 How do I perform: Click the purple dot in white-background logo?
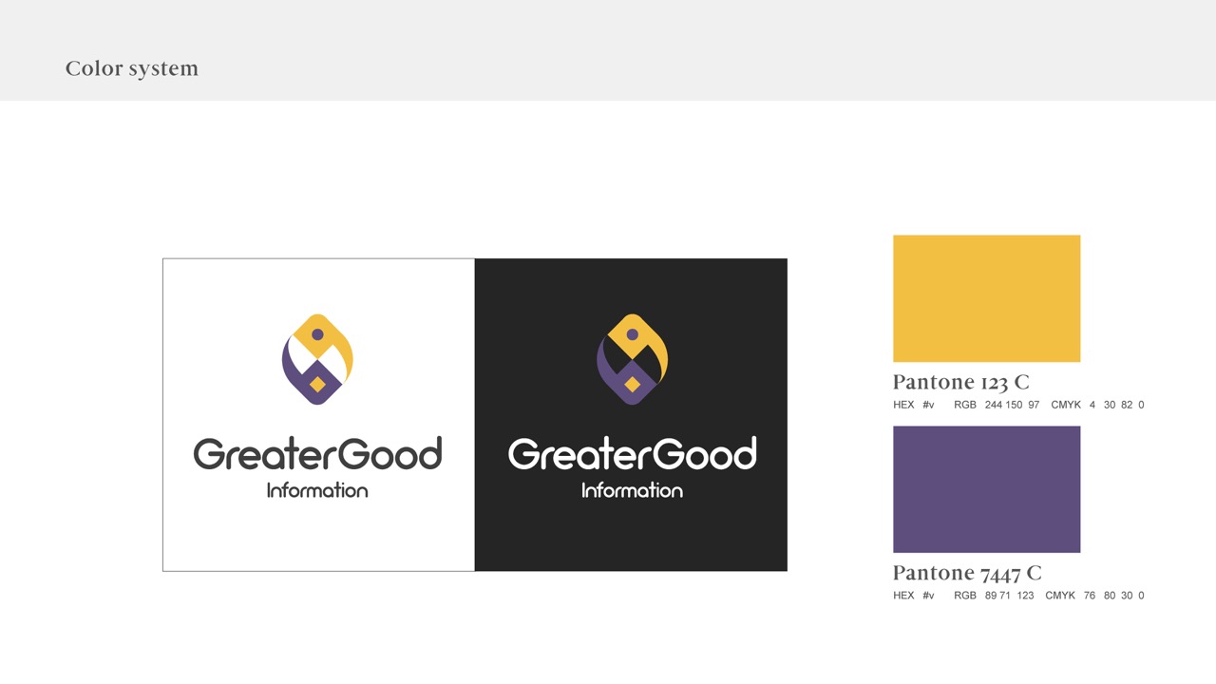[x=317, y=334]
